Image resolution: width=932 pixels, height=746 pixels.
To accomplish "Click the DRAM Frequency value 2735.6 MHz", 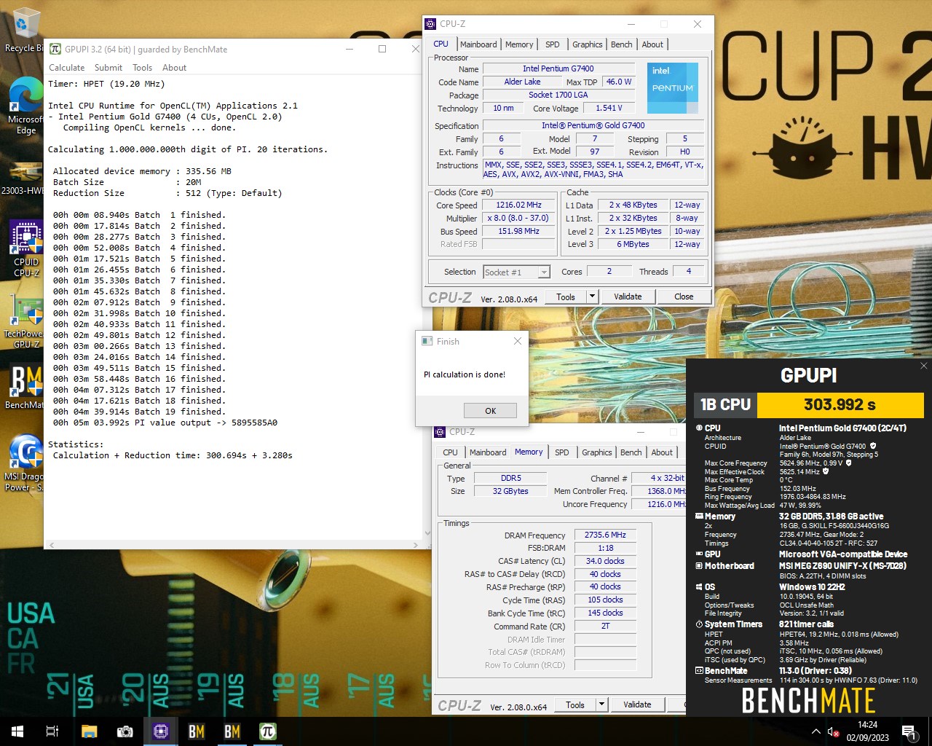I will [x=605, y=535].
